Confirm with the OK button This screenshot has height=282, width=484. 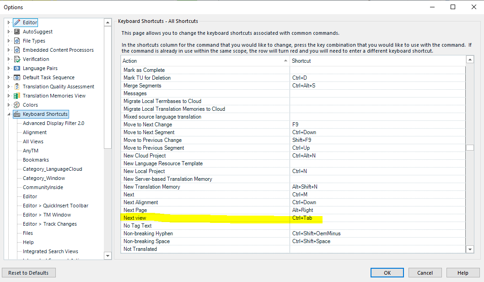coord(387,273)
